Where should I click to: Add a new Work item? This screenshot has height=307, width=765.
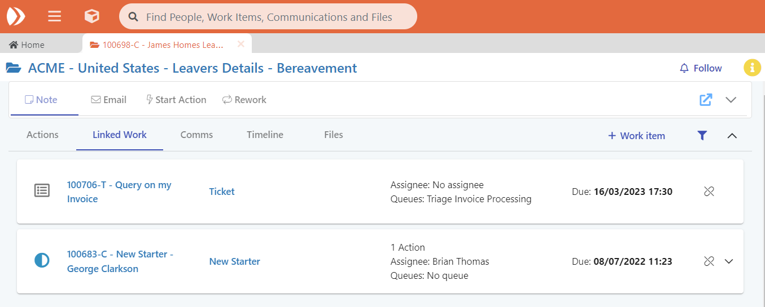click(x=636, y=135)
